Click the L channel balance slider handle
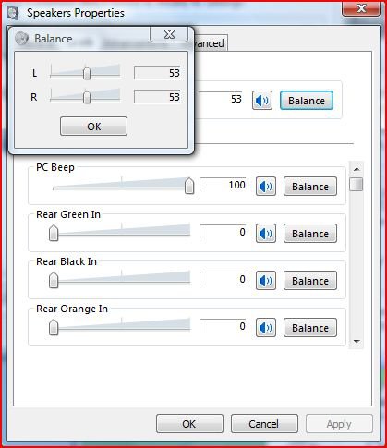 pyautogui.click(x=87, y=73)
